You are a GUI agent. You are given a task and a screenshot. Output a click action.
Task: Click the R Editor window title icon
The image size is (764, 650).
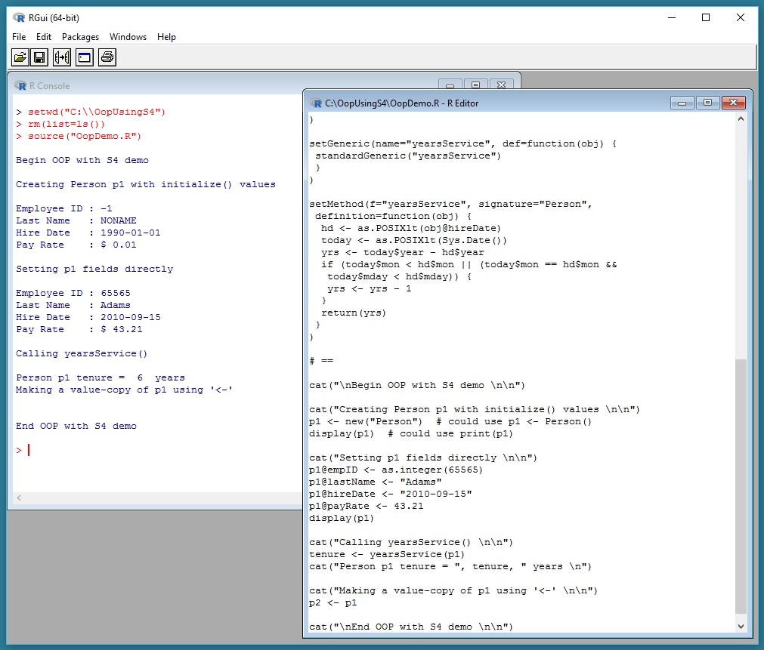(x=316, y=103)
